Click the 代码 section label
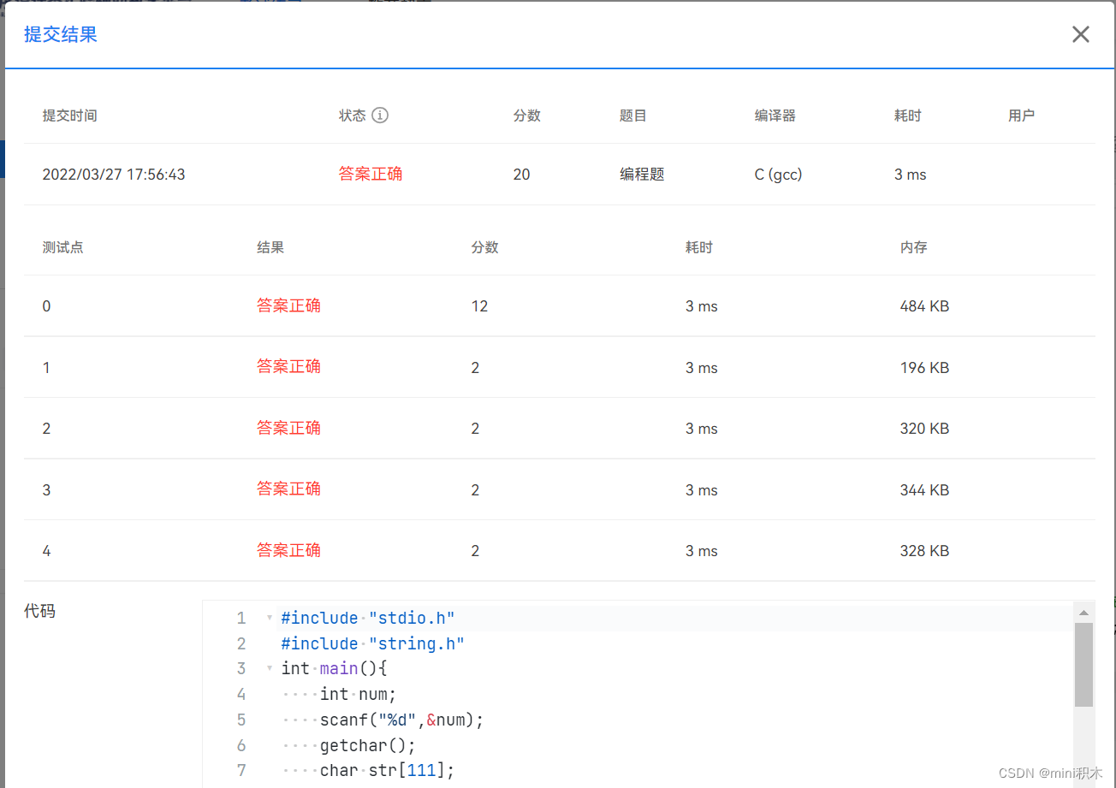Screen dimensions: 1116x788 [39, 611]
